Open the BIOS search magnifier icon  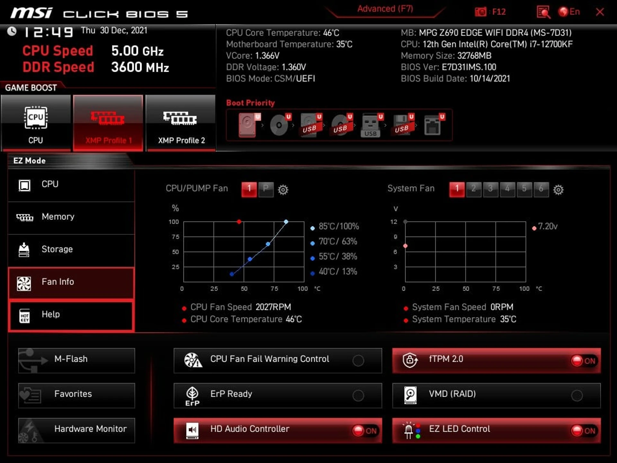(x=543, y=12)
